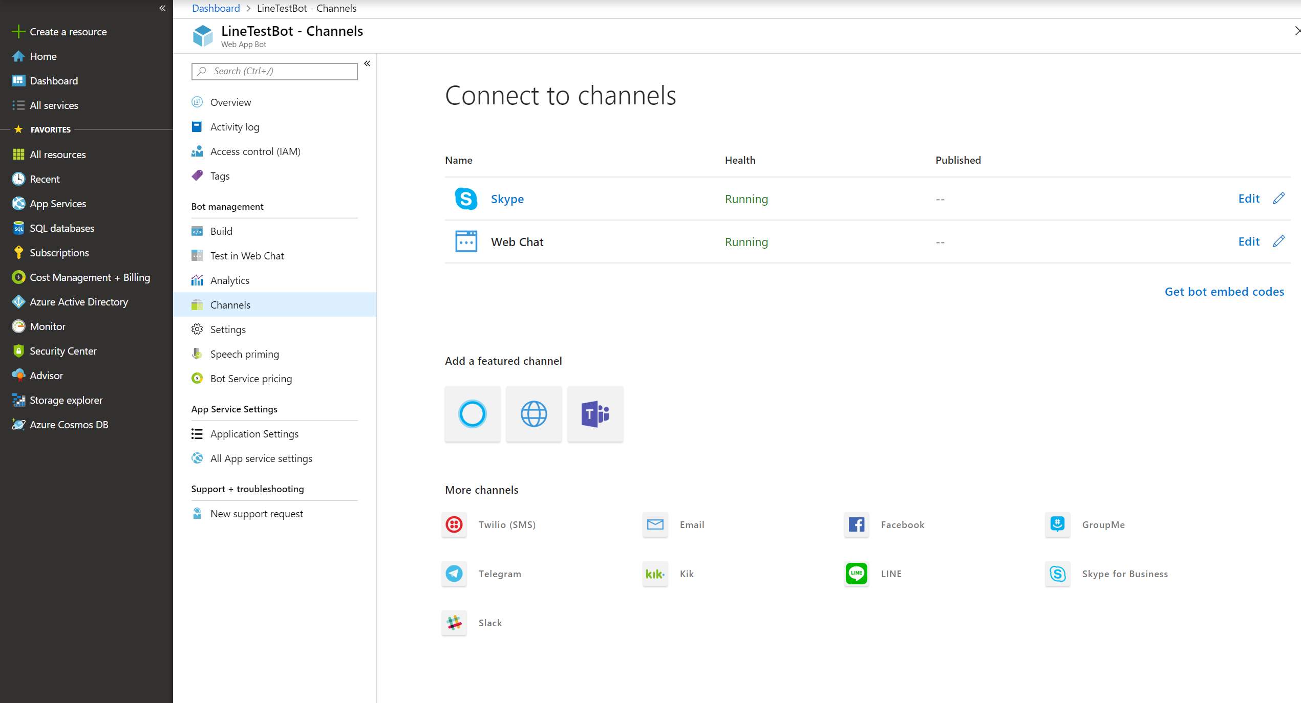Click the collapse arrow near search bar
Screen dimensions: 1301x703
point(367,61)
